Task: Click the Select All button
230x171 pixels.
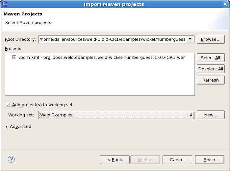Action: [211, 58]
